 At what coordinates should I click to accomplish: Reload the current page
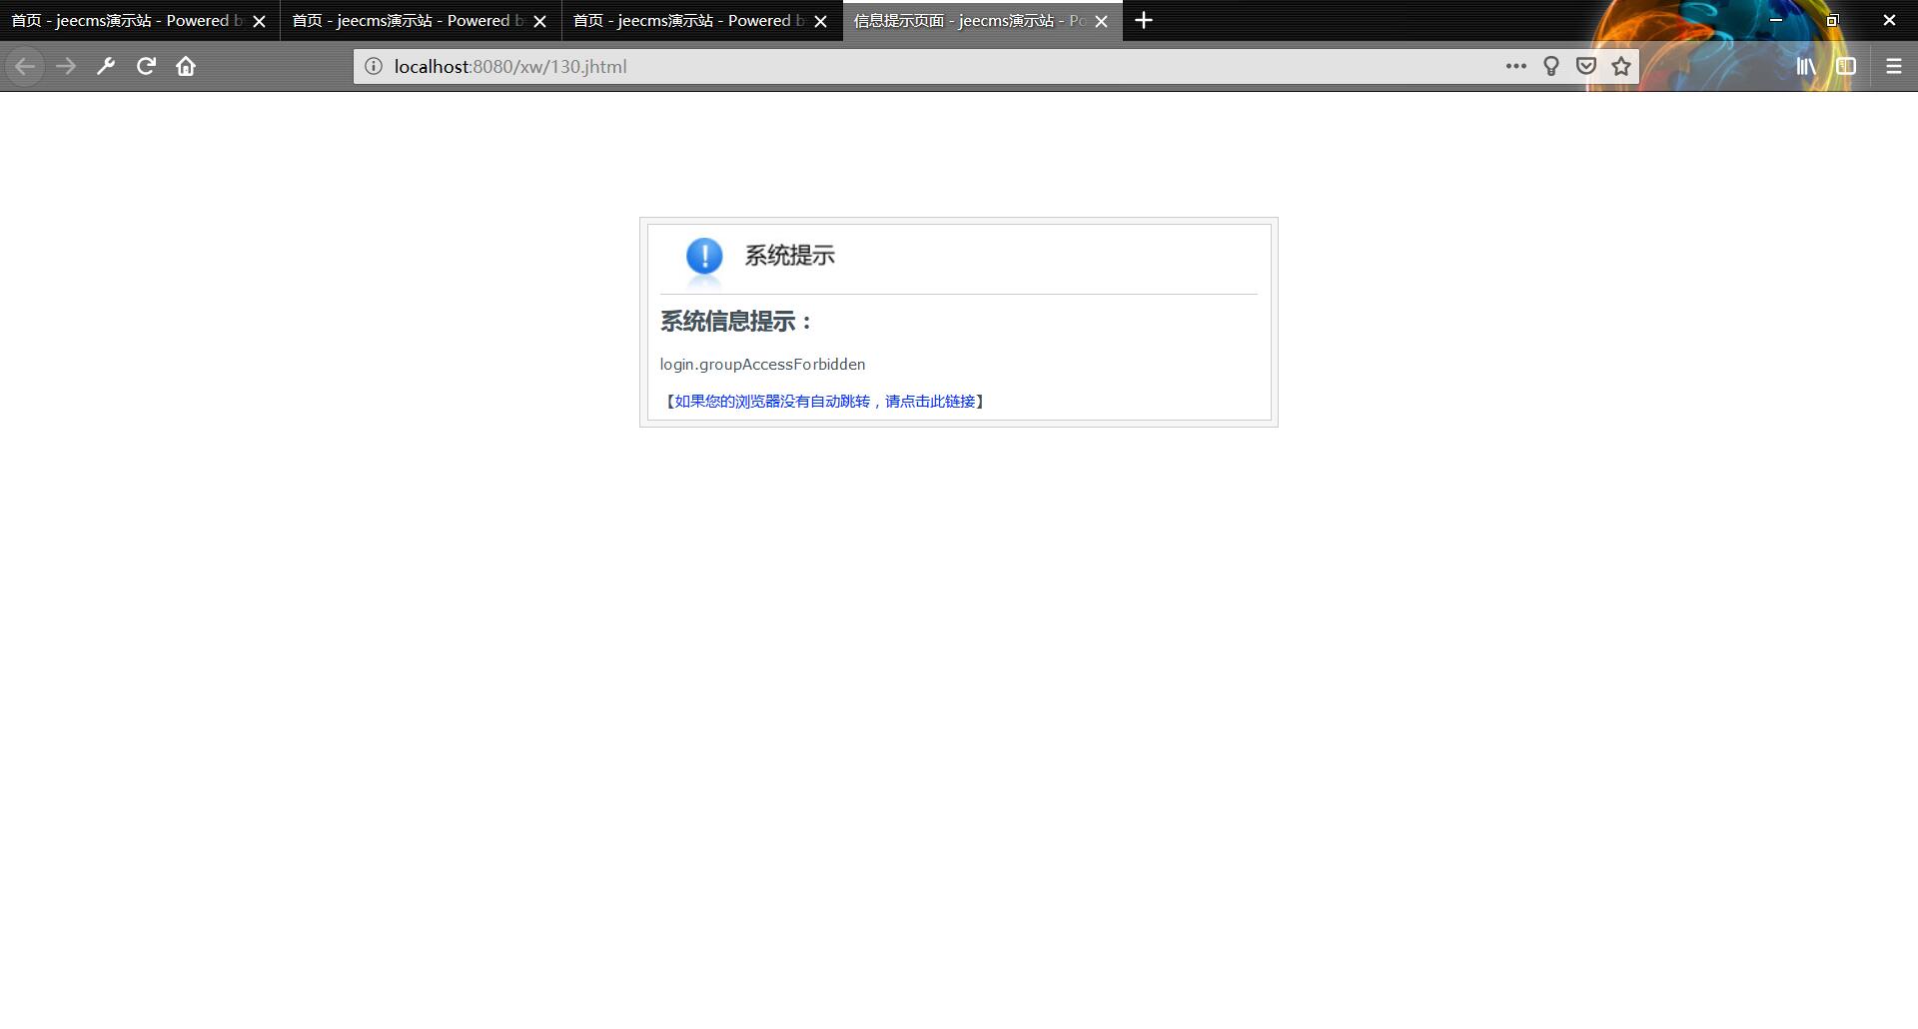point(146,67)
